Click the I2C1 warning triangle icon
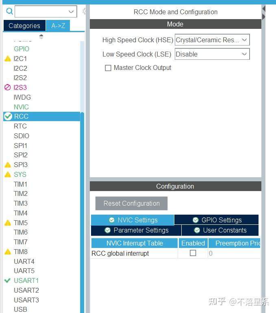The height and width of the screenshot is (313, 276). coord(8,59)
